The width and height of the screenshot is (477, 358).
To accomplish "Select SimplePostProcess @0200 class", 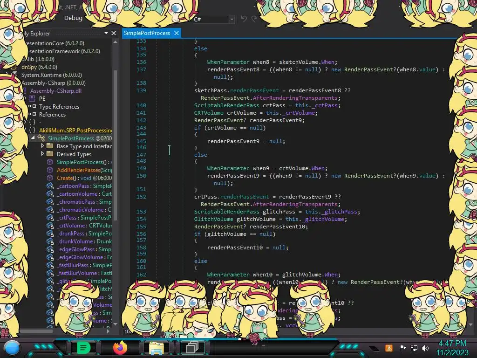I will tap(80, 138).
